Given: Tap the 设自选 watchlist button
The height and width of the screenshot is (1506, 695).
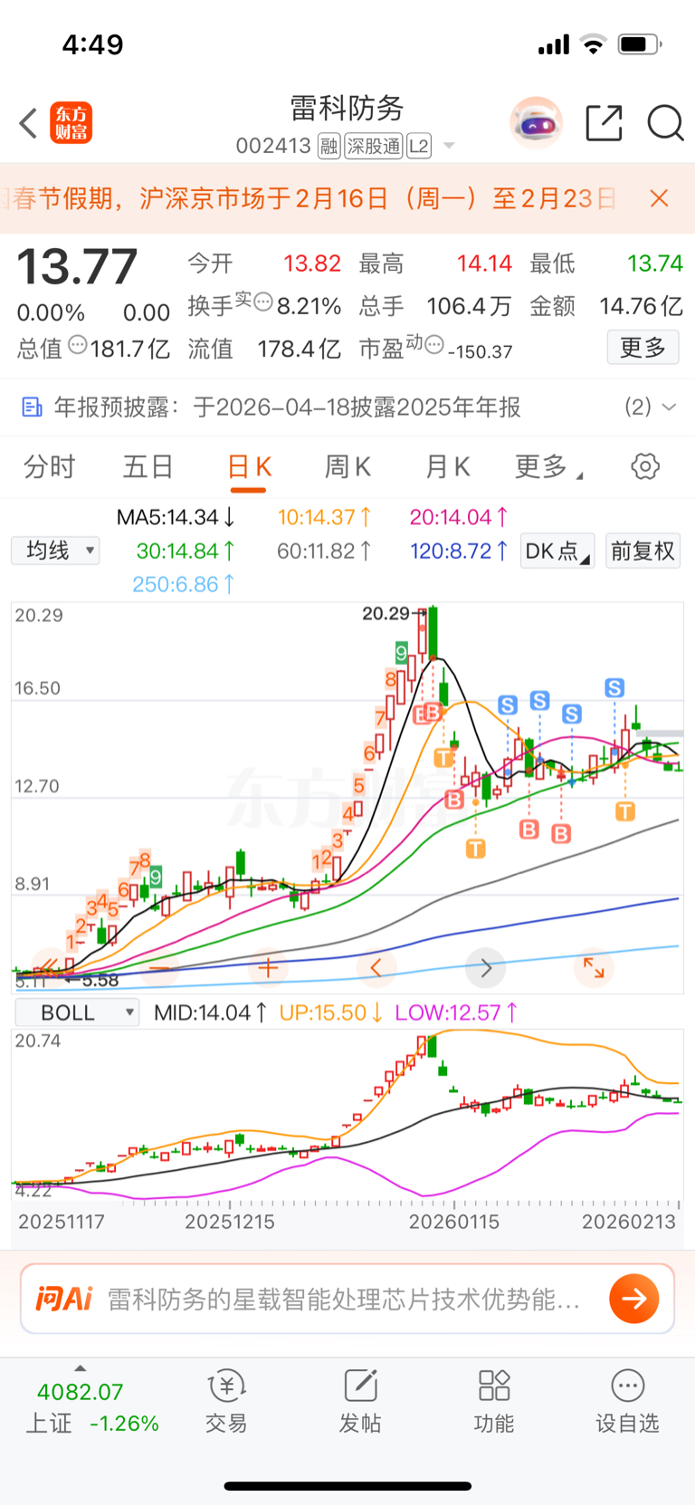Looking at the screenshot, I should coord(627,1401).
